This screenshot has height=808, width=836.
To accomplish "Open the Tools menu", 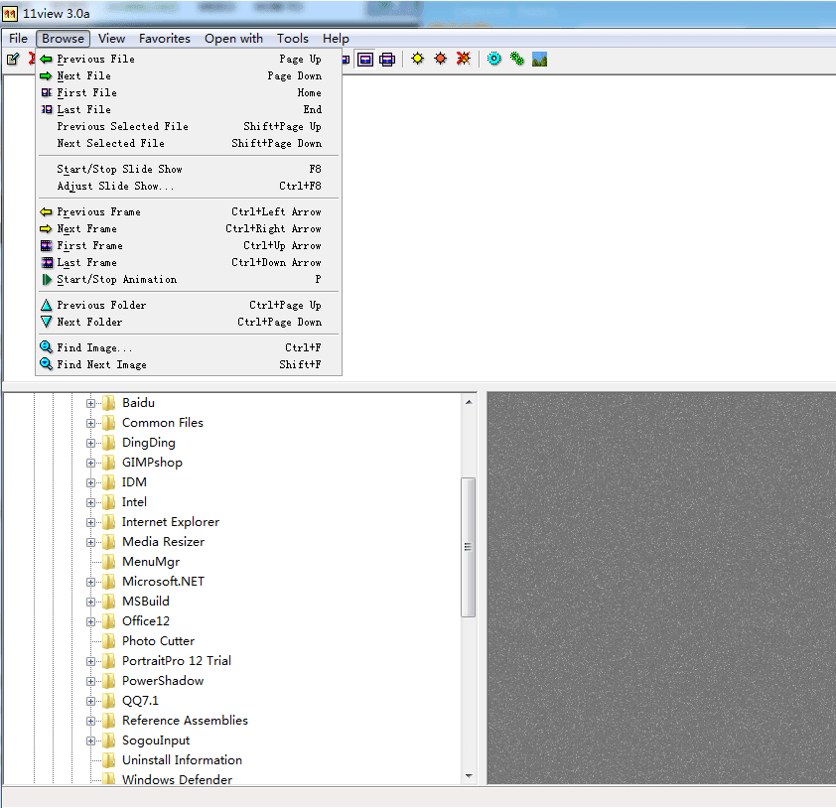I will (293, 39).
